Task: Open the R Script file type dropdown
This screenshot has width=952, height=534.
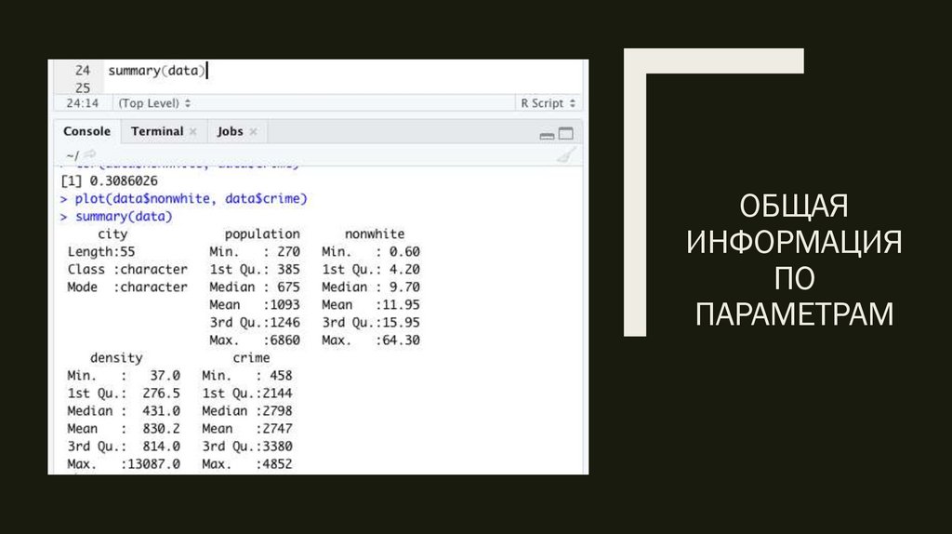Action: [549, 103]
